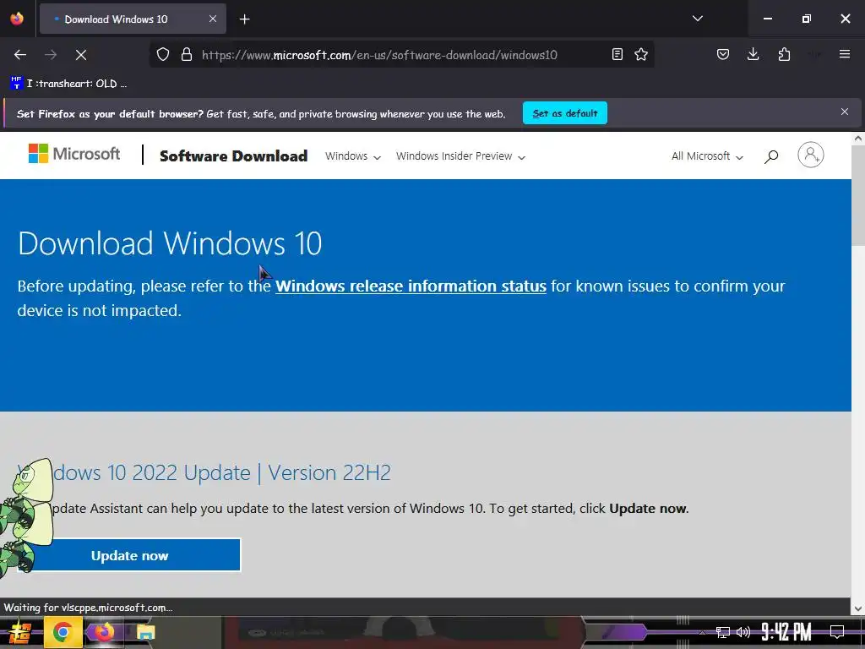This screenshot has height=649, width=865.
Task: Open the Start menu on taskbar
Action: 19,632
